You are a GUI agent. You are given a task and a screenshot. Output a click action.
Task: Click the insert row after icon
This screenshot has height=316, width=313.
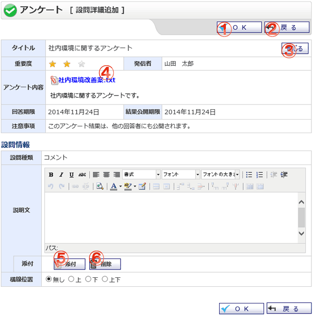click(190, 186)
